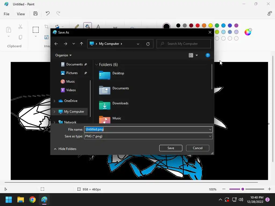Open Edit colors rainbow wheel in Paint
The width and height of the screenshot is (275, 206).
coord(248,32)
